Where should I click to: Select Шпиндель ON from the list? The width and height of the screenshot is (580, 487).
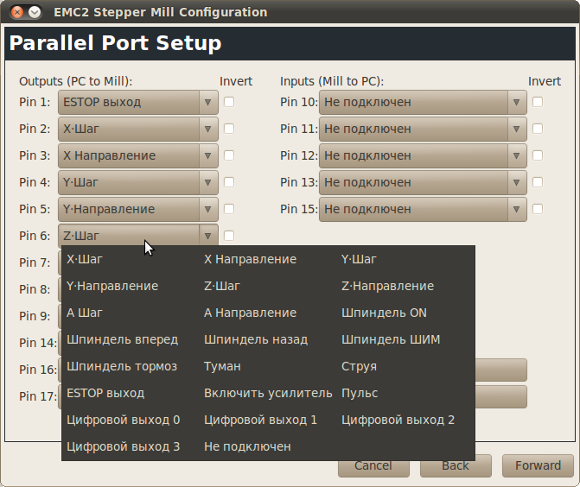point(384,313)
